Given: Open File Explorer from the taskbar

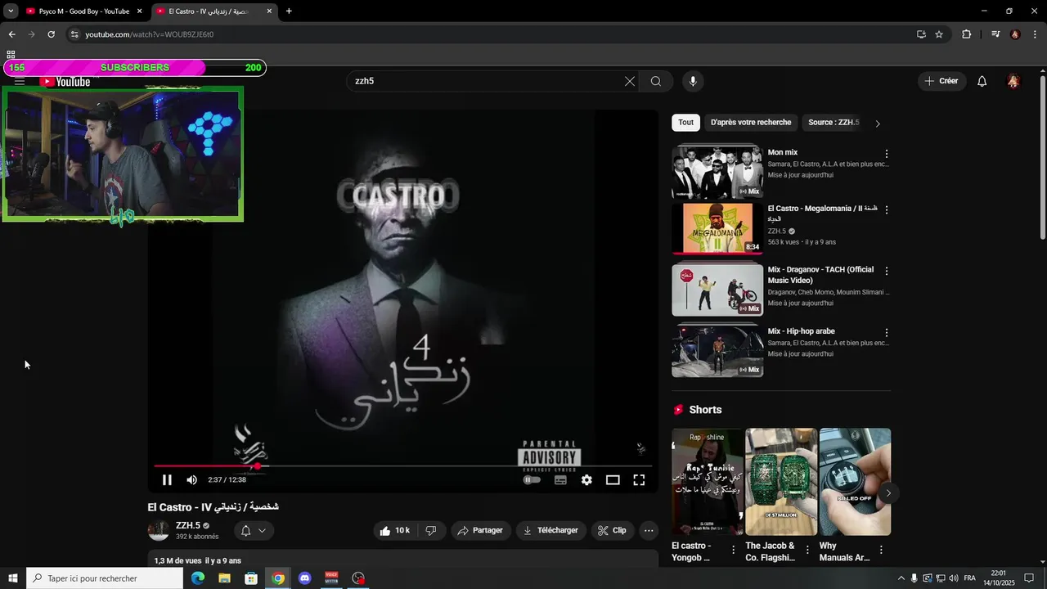Looking at the screenshot, I should point(224,578).
